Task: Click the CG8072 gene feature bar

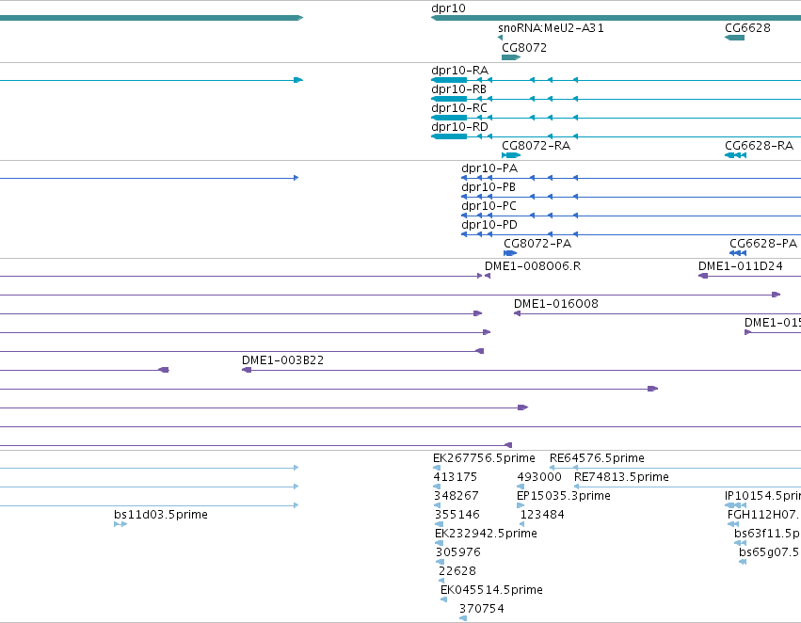Action: pyautogui.click(x=511, y=57)
